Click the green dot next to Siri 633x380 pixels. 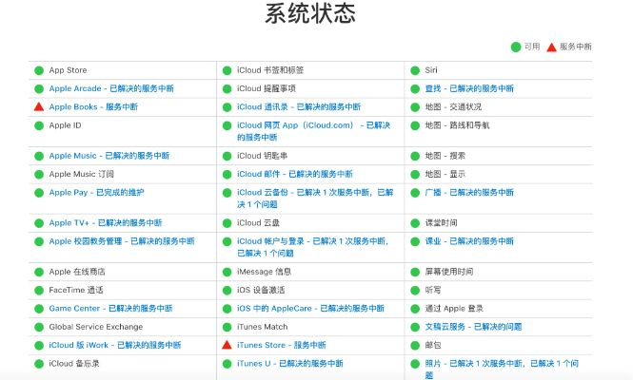tap(415, 70)
